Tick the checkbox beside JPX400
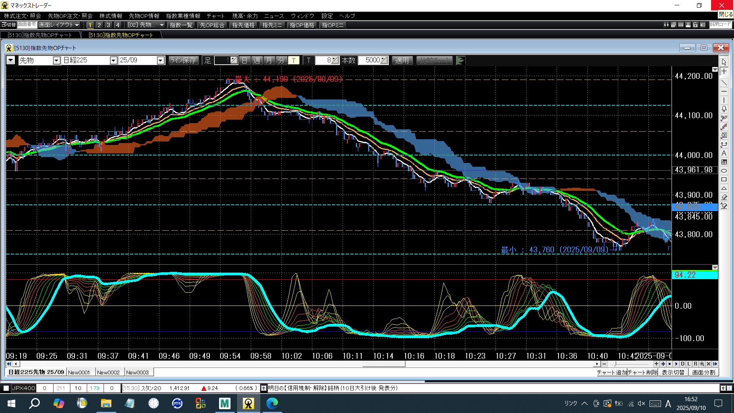 point(6,388)
